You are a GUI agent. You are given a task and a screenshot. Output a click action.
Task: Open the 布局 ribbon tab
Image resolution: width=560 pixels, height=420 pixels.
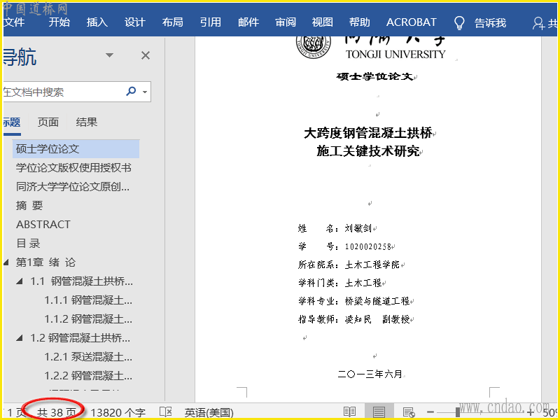coord(172,22)
